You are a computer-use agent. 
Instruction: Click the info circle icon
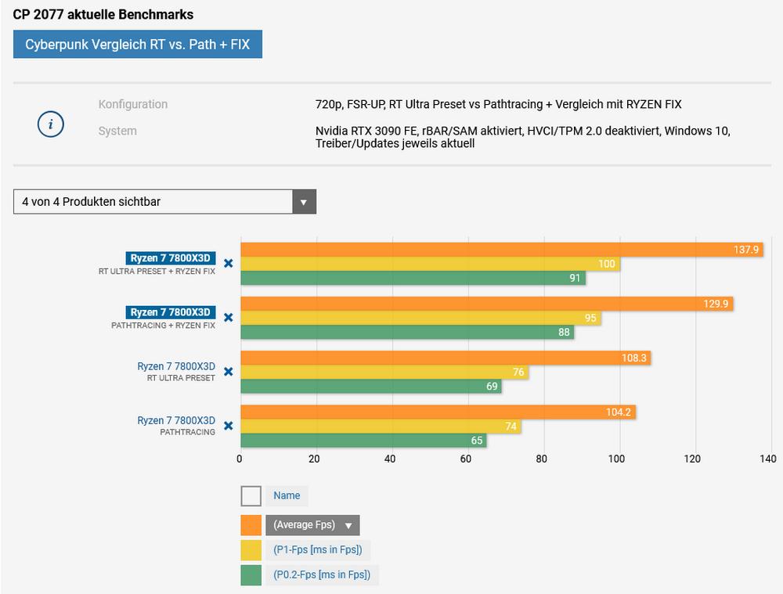[x=50, y=124]
